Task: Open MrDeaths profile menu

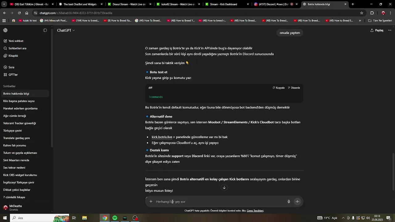Action: [x=25, y=208]
